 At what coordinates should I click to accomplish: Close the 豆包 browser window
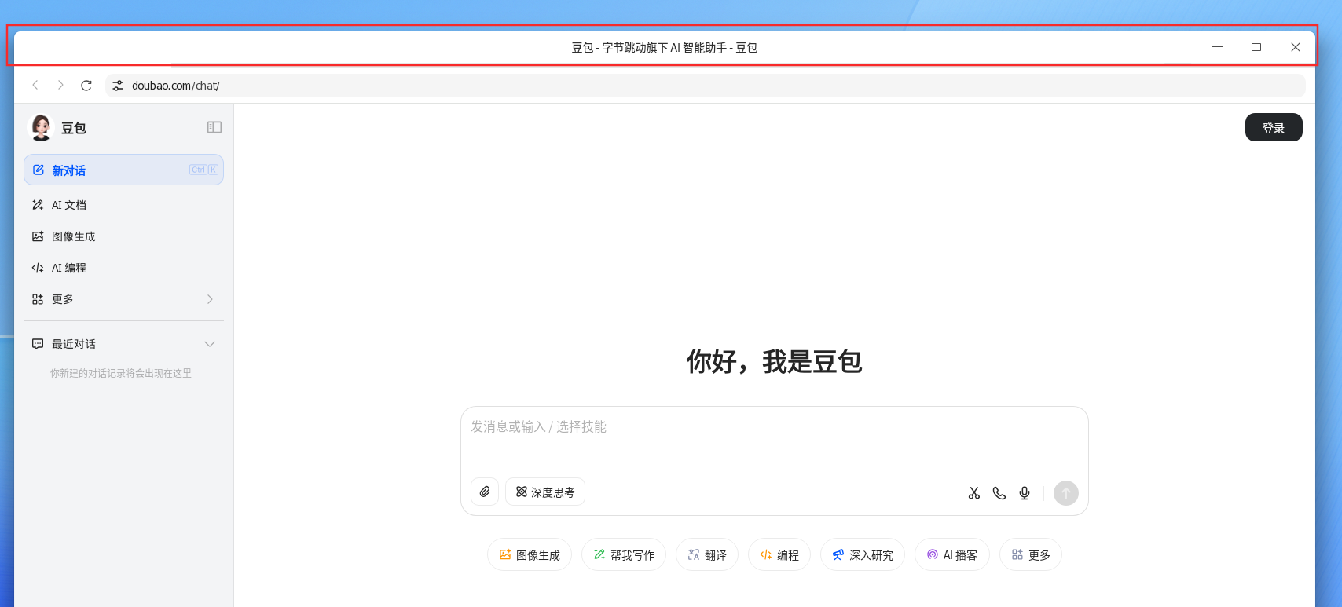click(1296, 47)
